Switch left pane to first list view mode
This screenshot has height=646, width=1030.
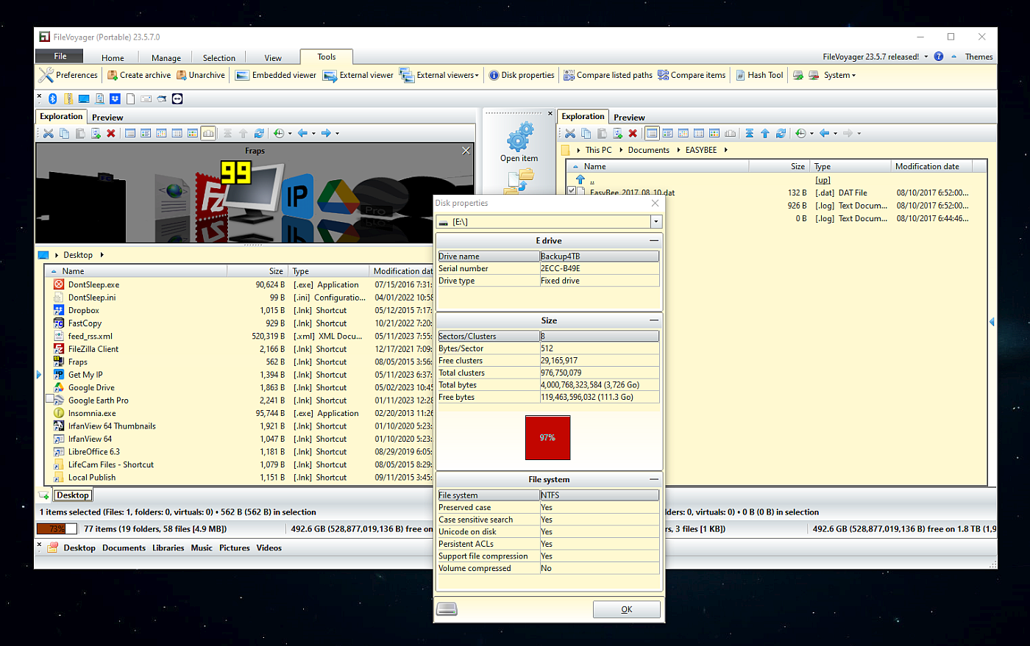tap(130, 133)
